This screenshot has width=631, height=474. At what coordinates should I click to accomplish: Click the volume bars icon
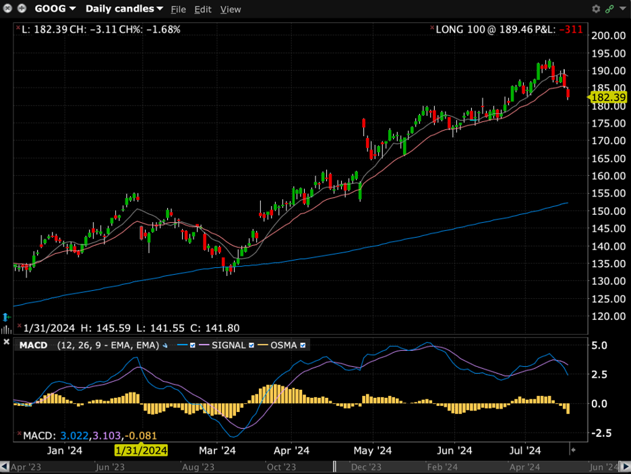point(6,330)
